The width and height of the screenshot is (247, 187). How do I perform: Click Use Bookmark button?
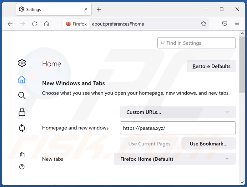point(209,144)
